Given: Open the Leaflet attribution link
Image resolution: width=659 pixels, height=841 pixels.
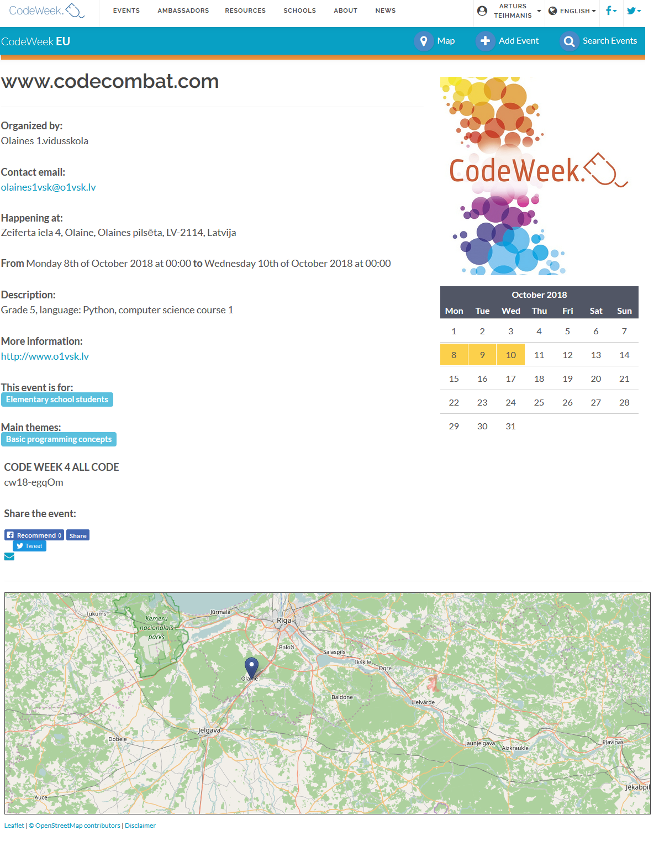Looking at the screenshot, I should pos(14,826).
